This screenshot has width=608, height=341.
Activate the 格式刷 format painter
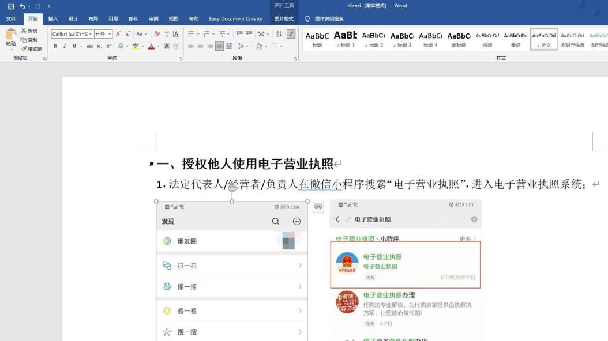31,49
